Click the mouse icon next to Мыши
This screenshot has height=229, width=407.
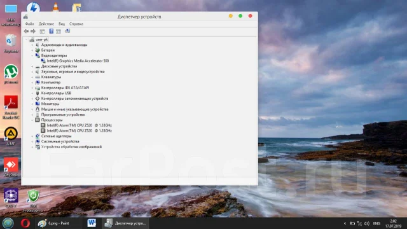(x=38, y=109)
